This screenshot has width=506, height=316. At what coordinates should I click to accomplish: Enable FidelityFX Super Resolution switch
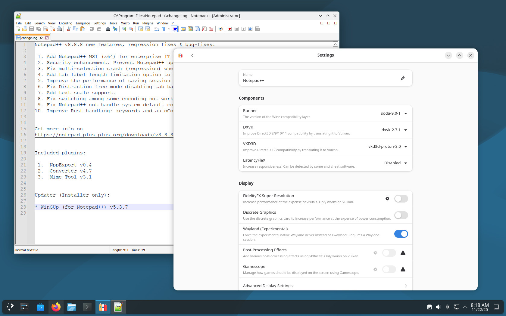coord(401,199)
